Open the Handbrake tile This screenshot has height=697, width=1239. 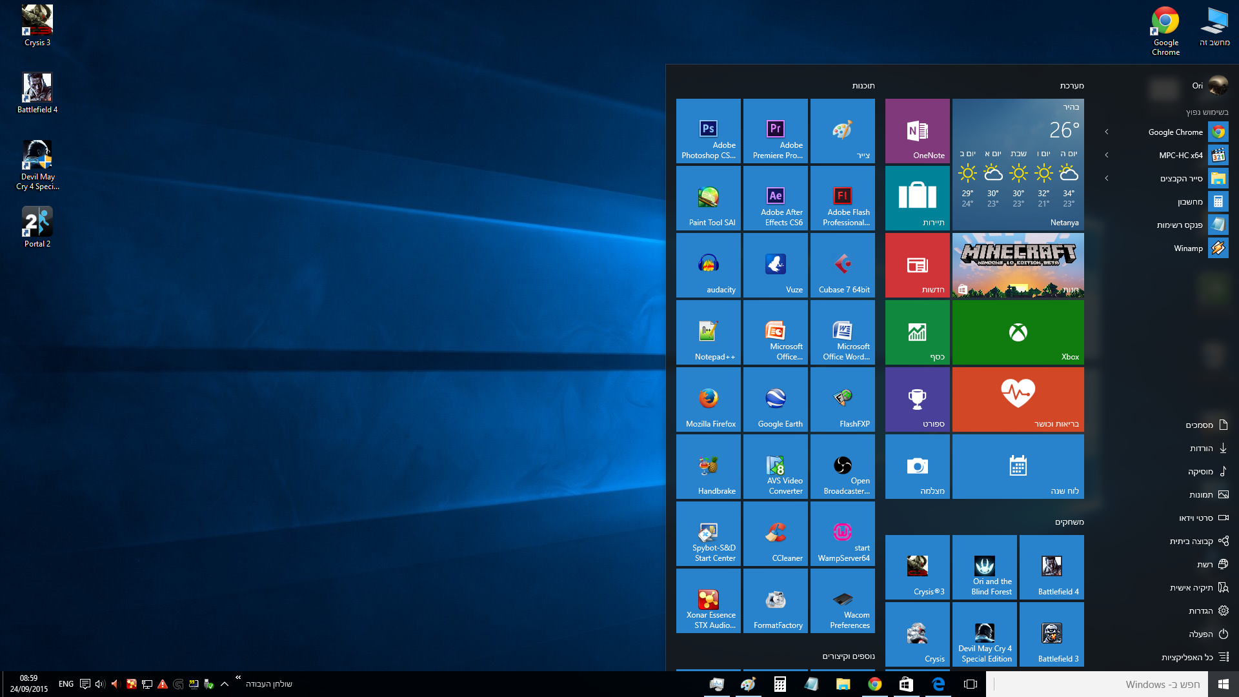[709, 467]
